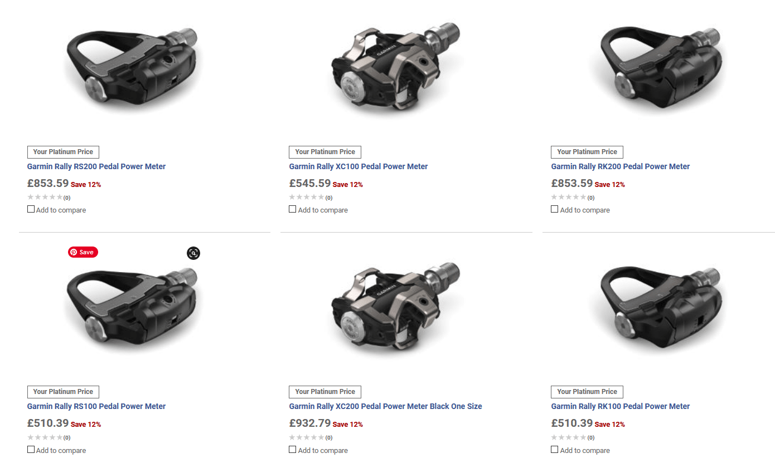Open the Garmin Rally RS200 product link
The image size is (775, 473).
(96, 166)
